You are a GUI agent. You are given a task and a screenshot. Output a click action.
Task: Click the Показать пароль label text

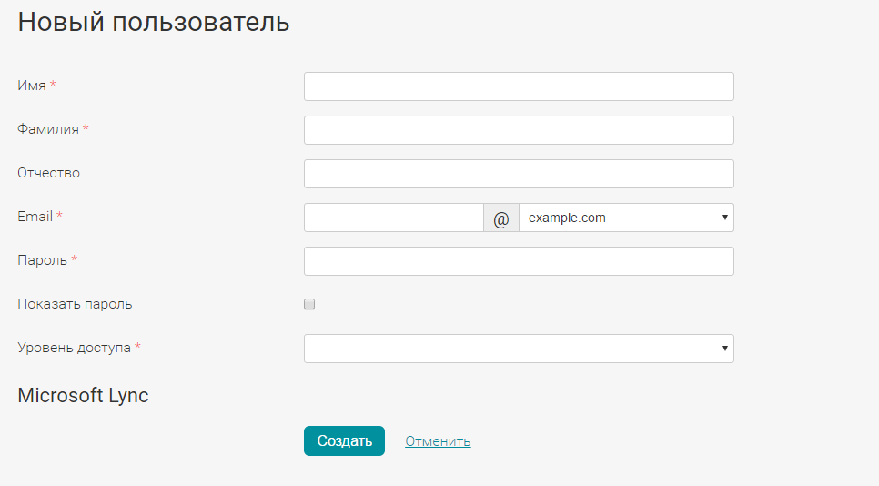pyautogui.click(x=75, y=304)
